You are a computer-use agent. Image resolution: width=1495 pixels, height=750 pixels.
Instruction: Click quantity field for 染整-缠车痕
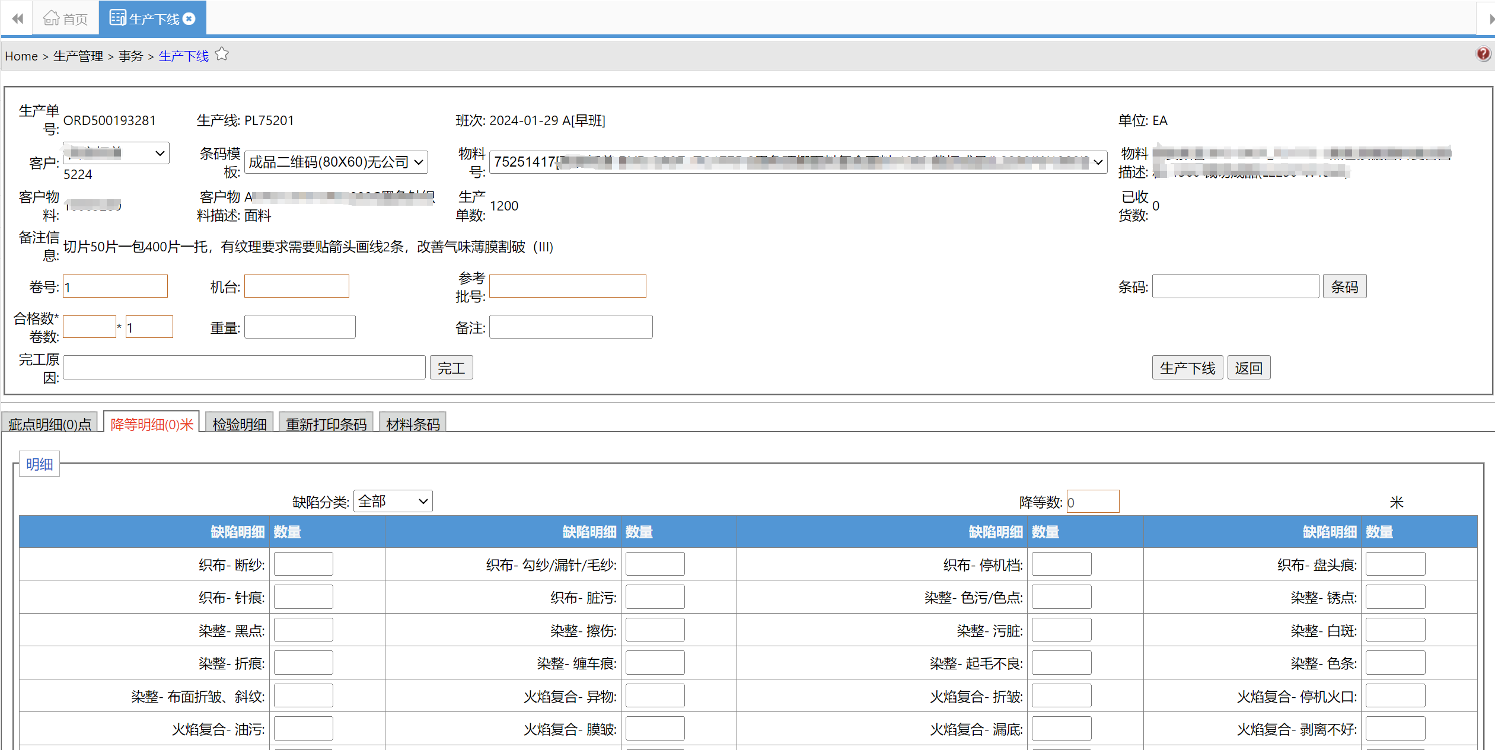(x=655, y=662)
